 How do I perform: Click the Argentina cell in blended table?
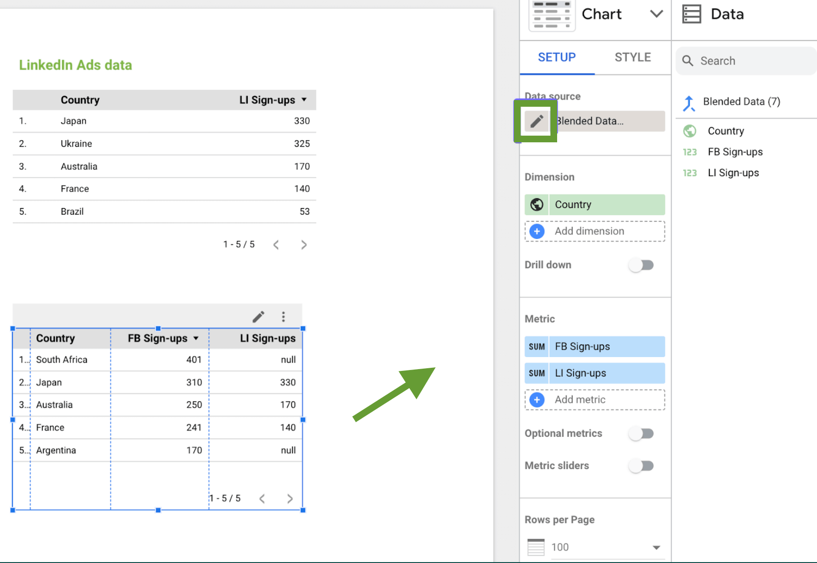56,450
